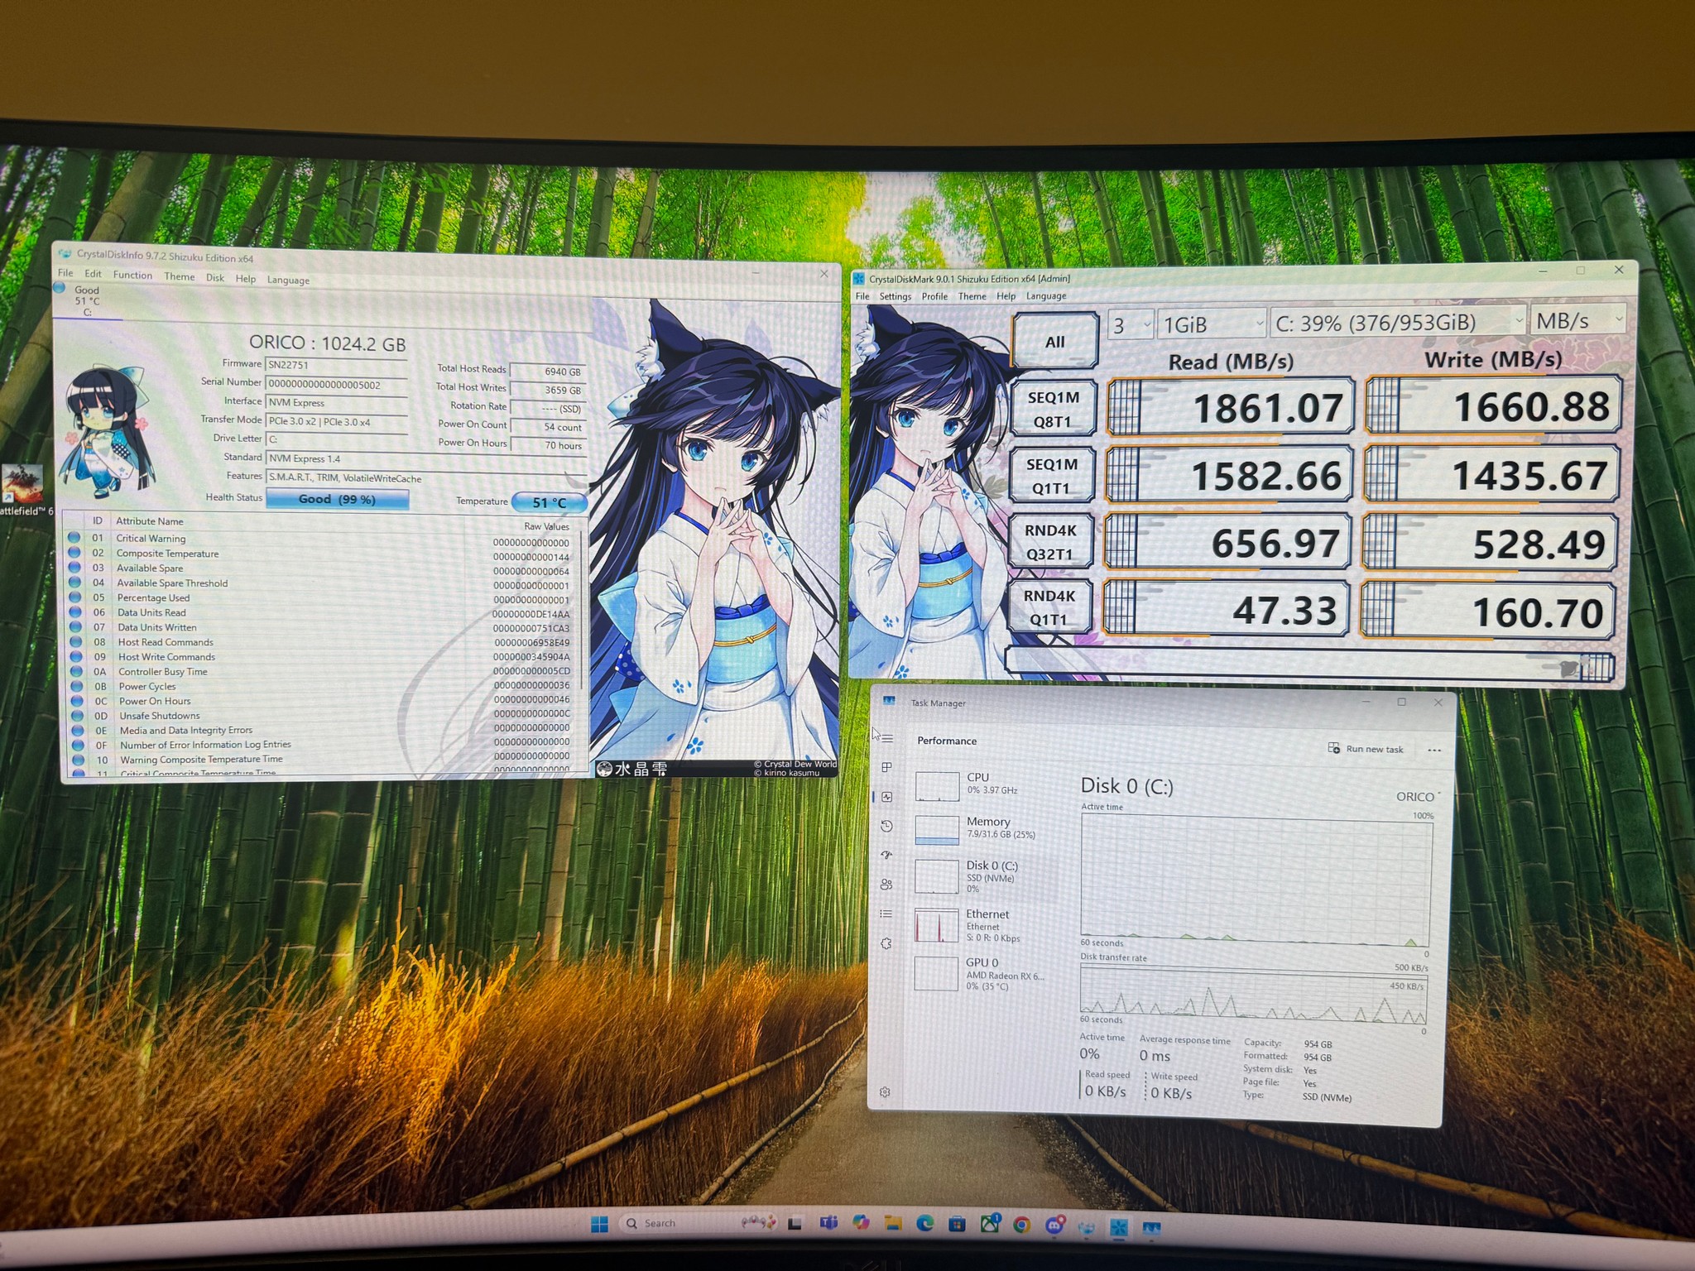Select the Unsafe Shutdowns attribute row
1695x1271 pixels.
323,716
